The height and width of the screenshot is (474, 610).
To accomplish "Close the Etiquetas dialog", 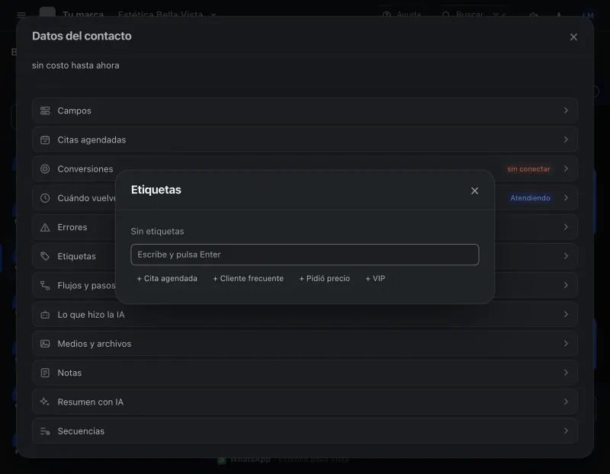I will click(x=474, y=191).
